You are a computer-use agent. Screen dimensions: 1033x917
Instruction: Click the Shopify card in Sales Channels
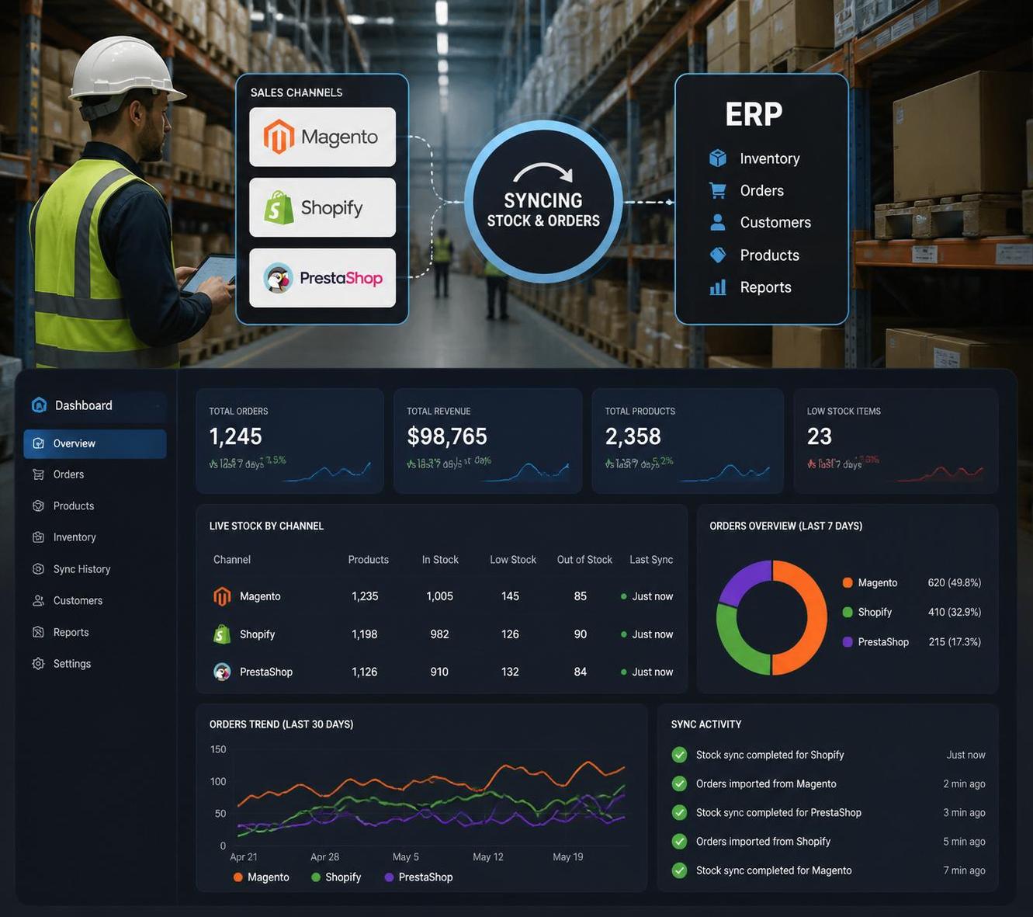[x=322, y=207]
